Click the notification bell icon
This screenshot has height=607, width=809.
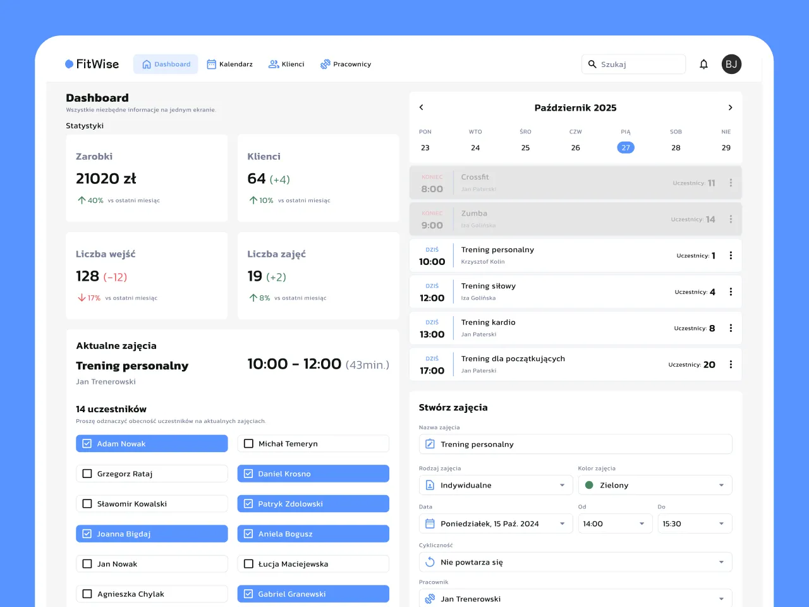click(703, 64)
